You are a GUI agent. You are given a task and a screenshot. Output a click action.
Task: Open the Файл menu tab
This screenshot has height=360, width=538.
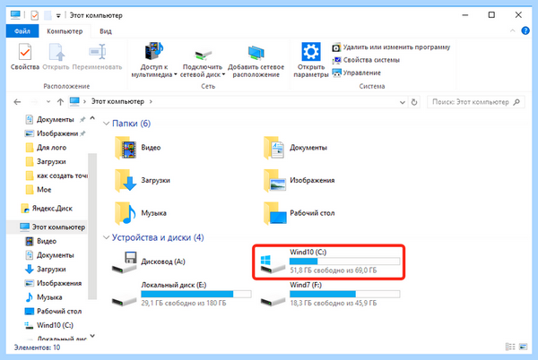pos(22,31)
